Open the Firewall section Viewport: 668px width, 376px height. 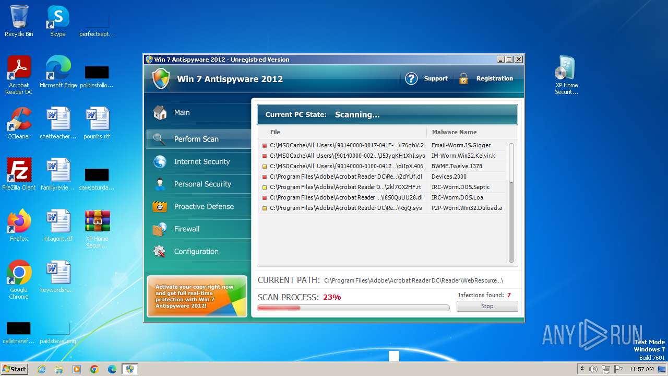[x=198, y=229]
